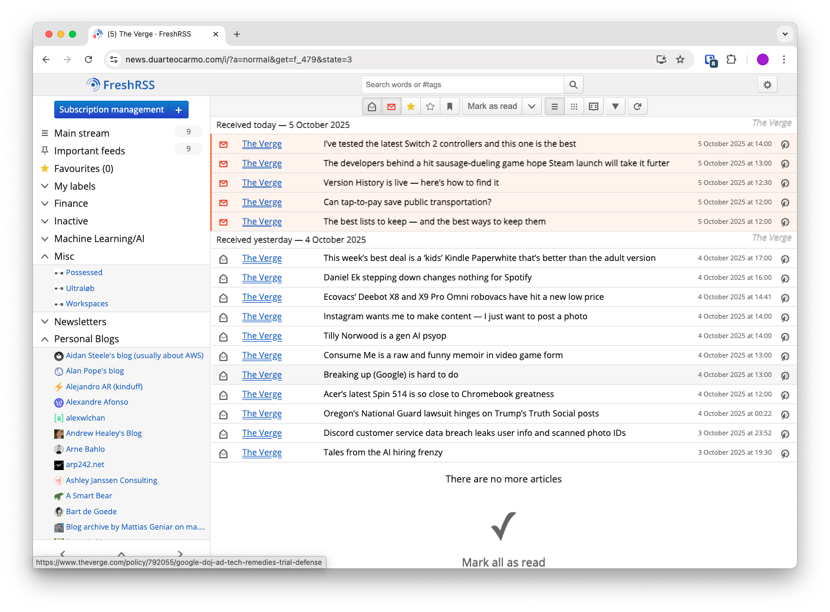The height and width of the screenshot is (612, 830).
Task: Mark 'Can tap-to-pay' article as read via envelope
Action: point(223,203)
